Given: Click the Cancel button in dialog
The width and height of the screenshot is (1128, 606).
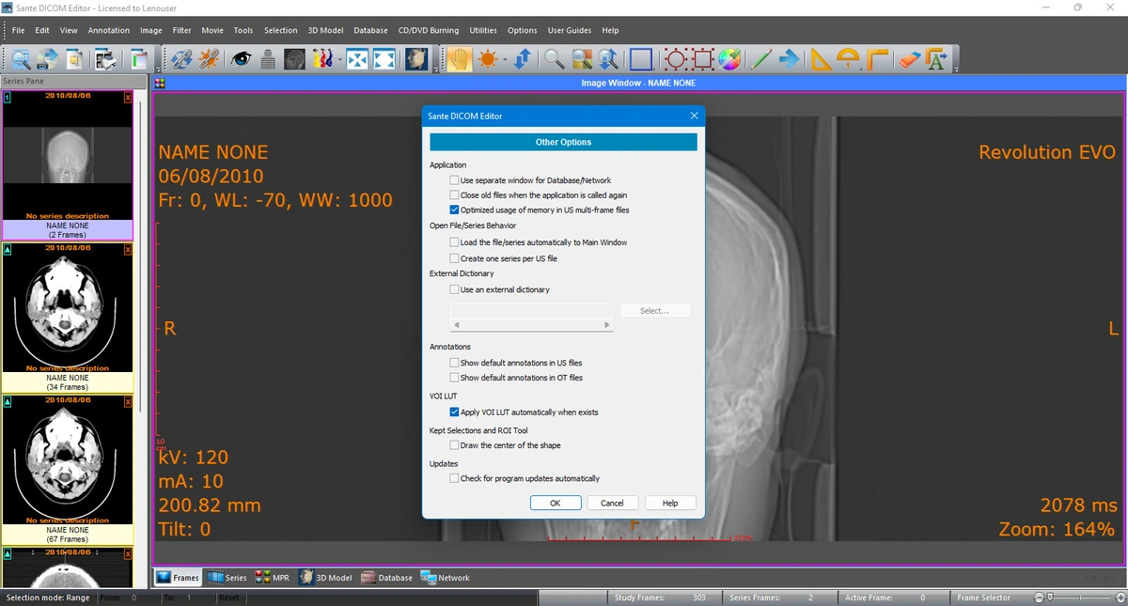Looking at the screenshot, I should click(612, 503).
